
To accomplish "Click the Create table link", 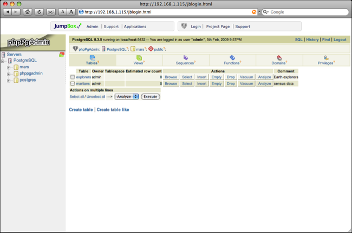I will [81, 110].
